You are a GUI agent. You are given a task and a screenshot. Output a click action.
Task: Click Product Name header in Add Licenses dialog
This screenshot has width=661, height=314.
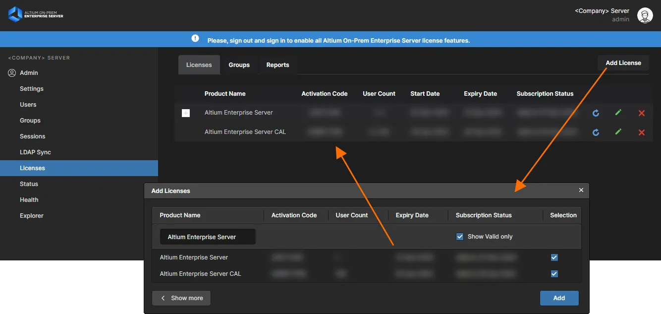[x=180, y=215]
